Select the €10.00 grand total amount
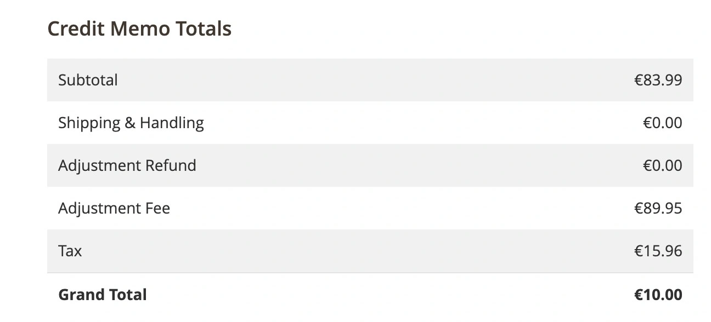Image resolution: width=711 pixels, height=322 pixels. click(658, 295)
